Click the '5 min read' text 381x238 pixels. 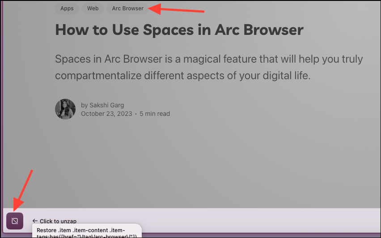(155, 114)
